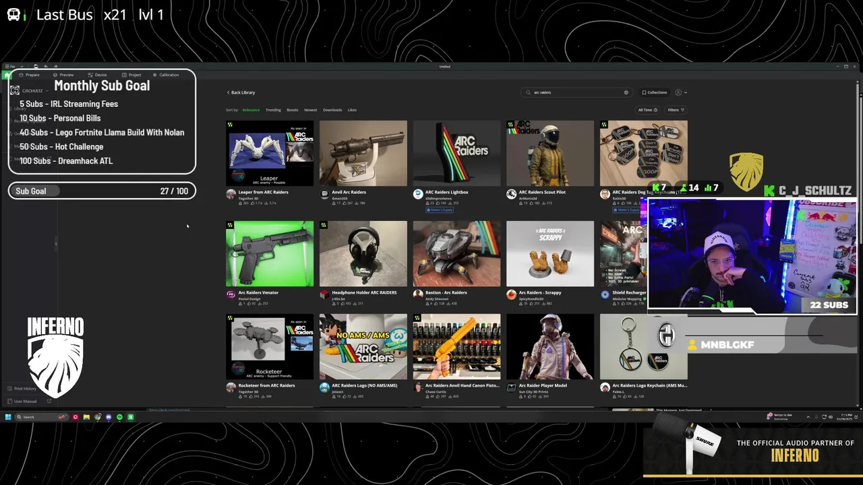Image resolution: width=863 pixels, height=485 pixels.
Task: Sort results by Boosts
Action: [x=293, y=110]
